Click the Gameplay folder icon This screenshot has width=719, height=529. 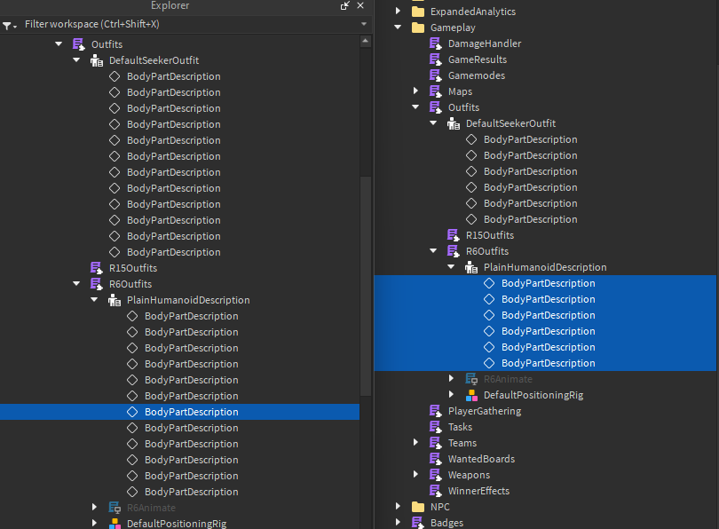pos(419,28)
